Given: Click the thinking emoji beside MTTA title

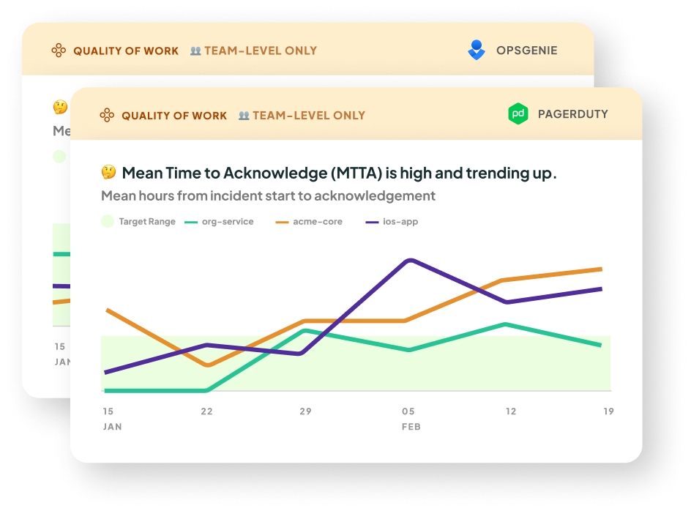Looking at the screenshot, I should click(108, 173).
